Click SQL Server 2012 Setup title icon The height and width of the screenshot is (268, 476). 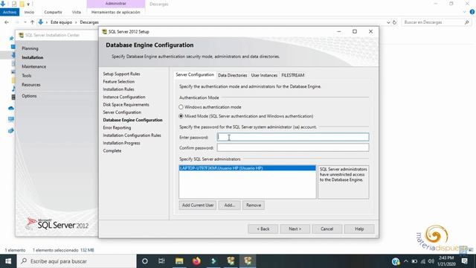(104, 31)
